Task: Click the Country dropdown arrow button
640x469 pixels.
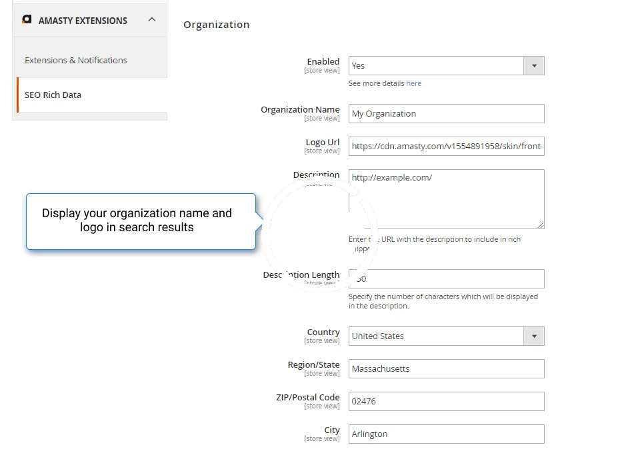Action: 534,336
